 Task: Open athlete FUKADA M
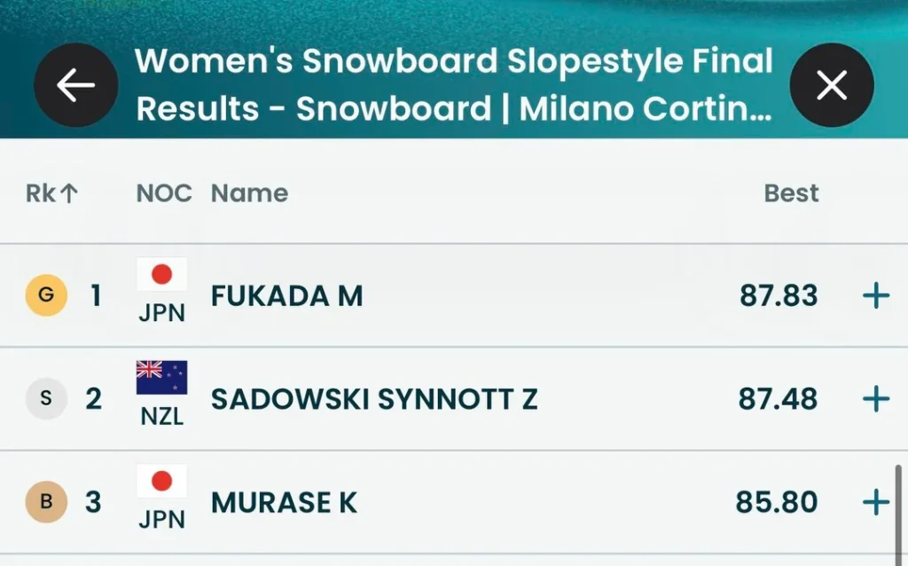tap(286, 295)
